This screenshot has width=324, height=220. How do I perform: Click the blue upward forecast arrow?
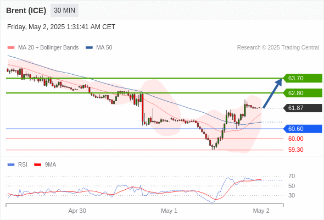tap(272, 93)
